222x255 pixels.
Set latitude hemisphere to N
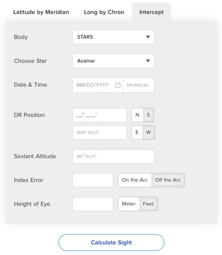tap(137, 115)
